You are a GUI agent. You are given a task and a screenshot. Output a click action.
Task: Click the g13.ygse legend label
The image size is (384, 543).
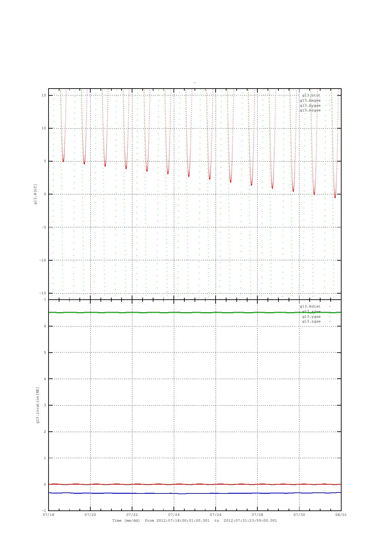coord(311,316)
